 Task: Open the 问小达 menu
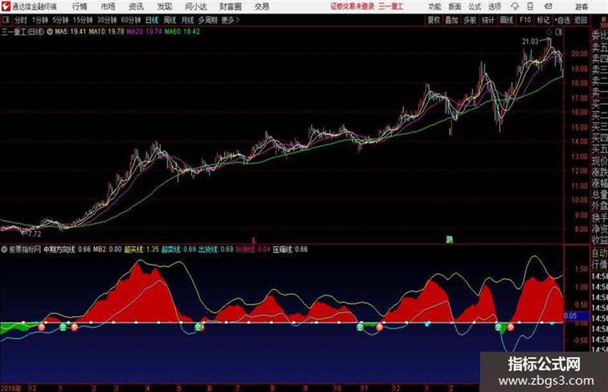point(196,6)
